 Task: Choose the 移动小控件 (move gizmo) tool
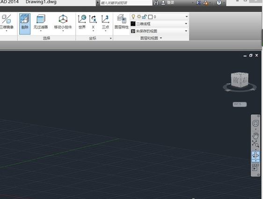[63, 21]
